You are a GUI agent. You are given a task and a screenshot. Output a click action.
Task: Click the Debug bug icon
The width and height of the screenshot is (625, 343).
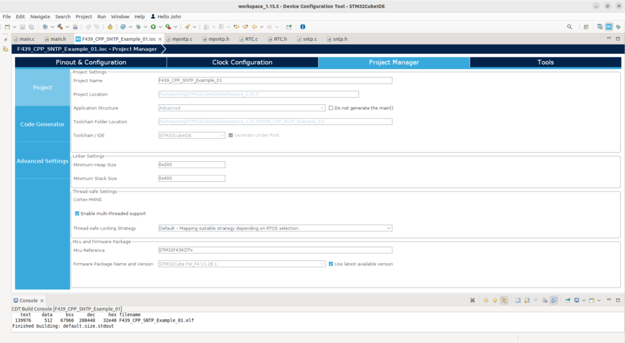[139, 27]
